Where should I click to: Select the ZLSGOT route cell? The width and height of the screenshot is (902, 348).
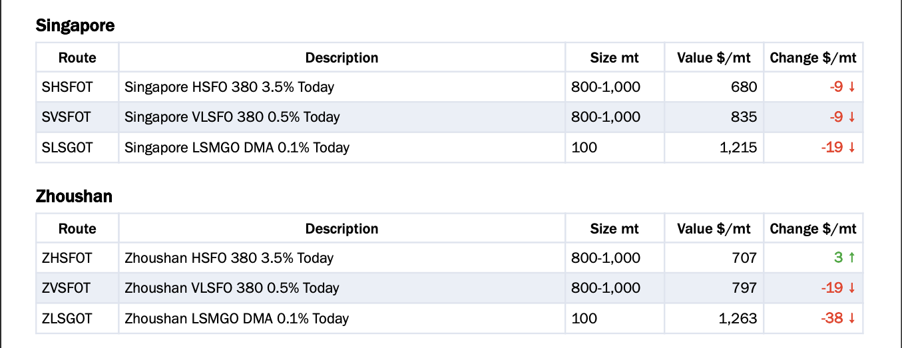coord(77,319)
